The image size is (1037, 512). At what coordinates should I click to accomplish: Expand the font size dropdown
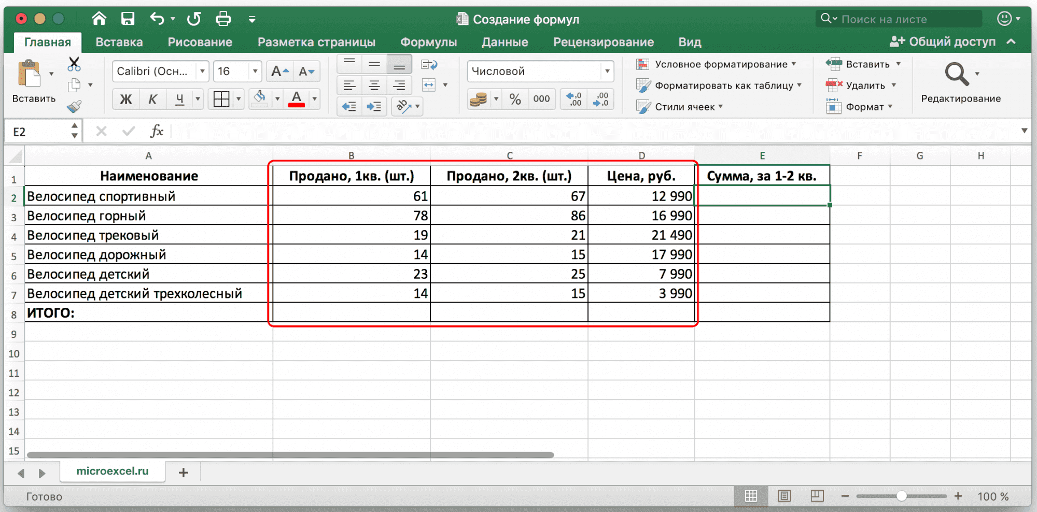pyautogui.click(x=255, y=72)
